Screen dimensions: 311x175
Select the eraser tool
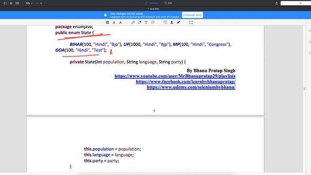click(x=139, y=22)
